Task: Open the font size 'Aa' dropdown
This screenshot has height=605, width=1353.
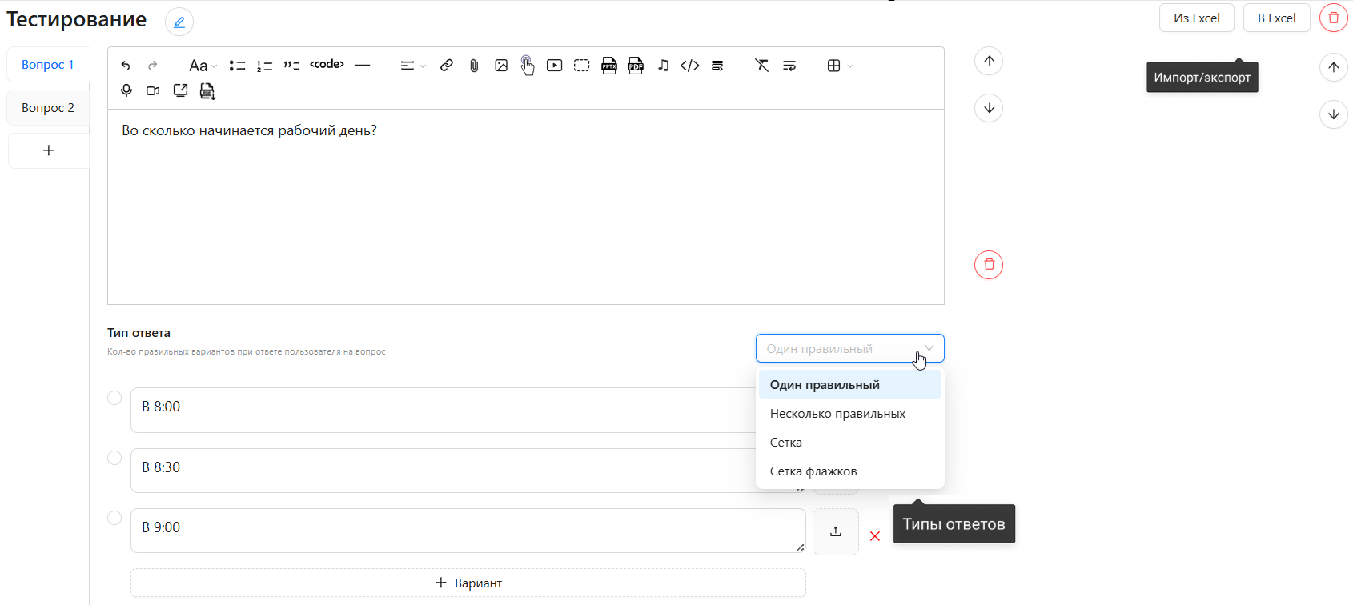Action: (x=202, y=66)
